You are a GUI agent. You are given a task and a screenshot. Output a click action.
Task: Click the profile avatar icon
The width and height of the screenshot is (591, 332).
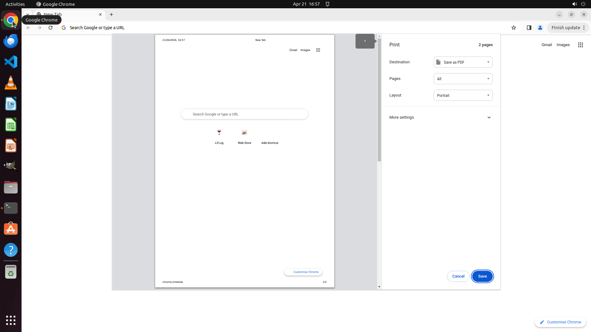[540, 28]
